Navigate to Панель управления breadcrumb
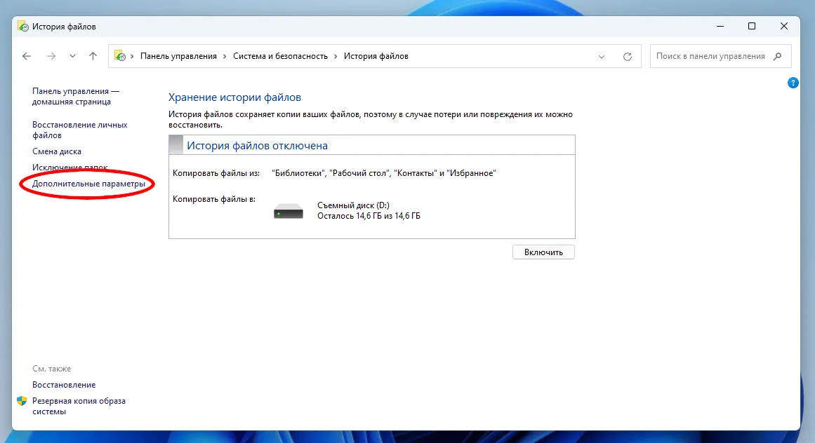This screenshot has width=815, height=443. tap(178, 56)
